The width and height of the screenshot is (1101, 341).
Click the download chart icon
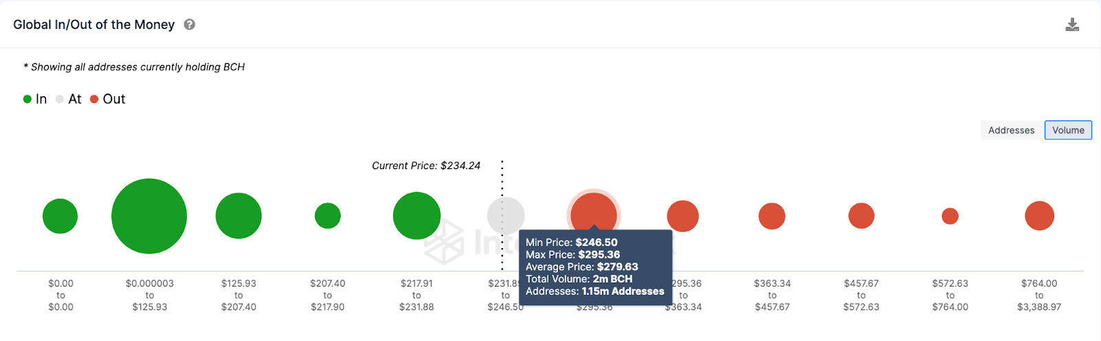coord(1072,25)
